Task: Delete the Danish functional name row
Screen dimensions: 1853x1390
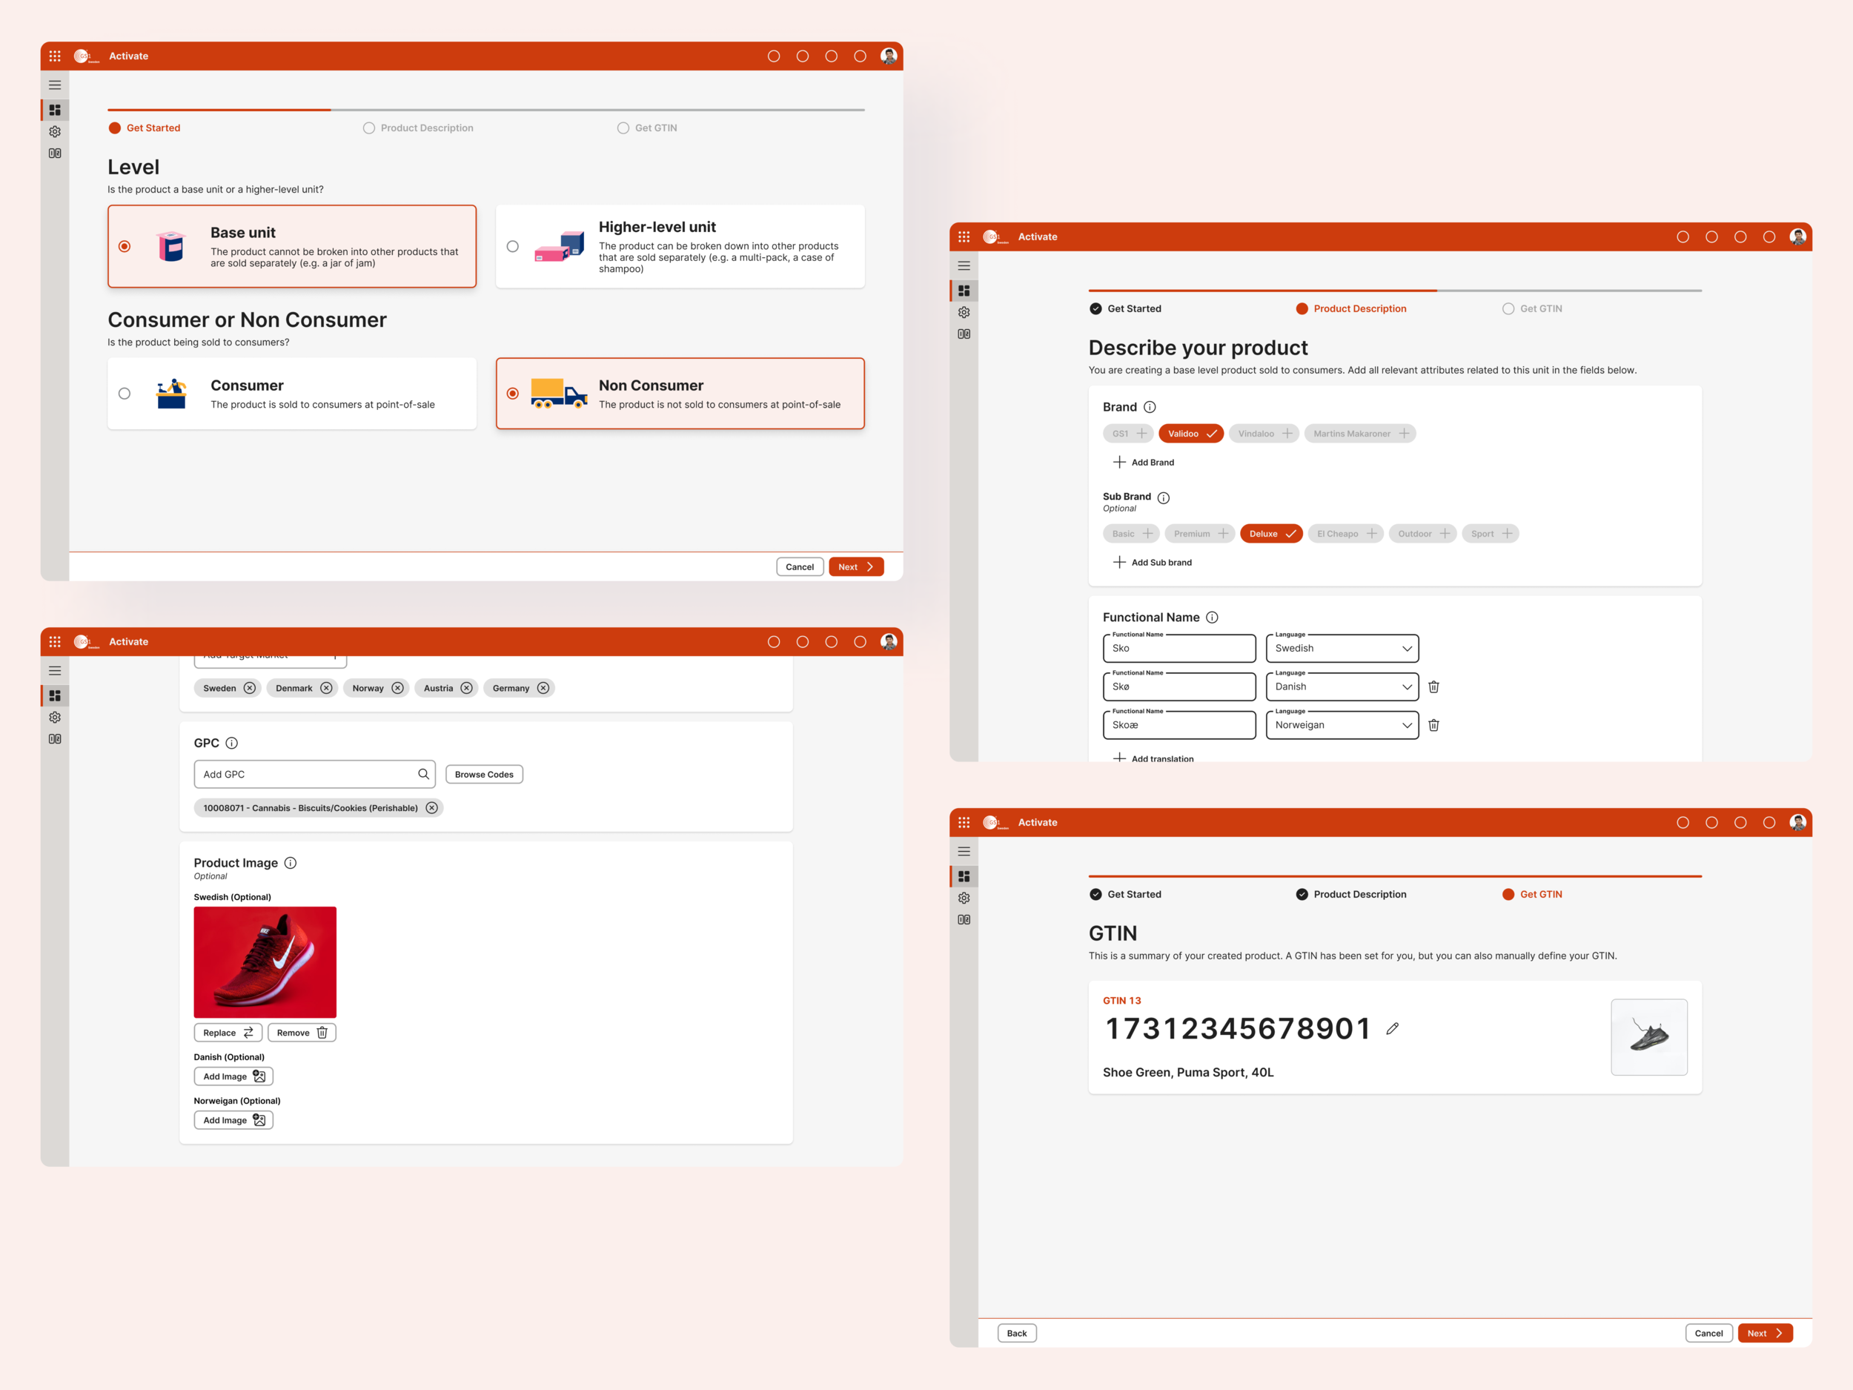Action: pyautogui.click(x=1433, y=686)
